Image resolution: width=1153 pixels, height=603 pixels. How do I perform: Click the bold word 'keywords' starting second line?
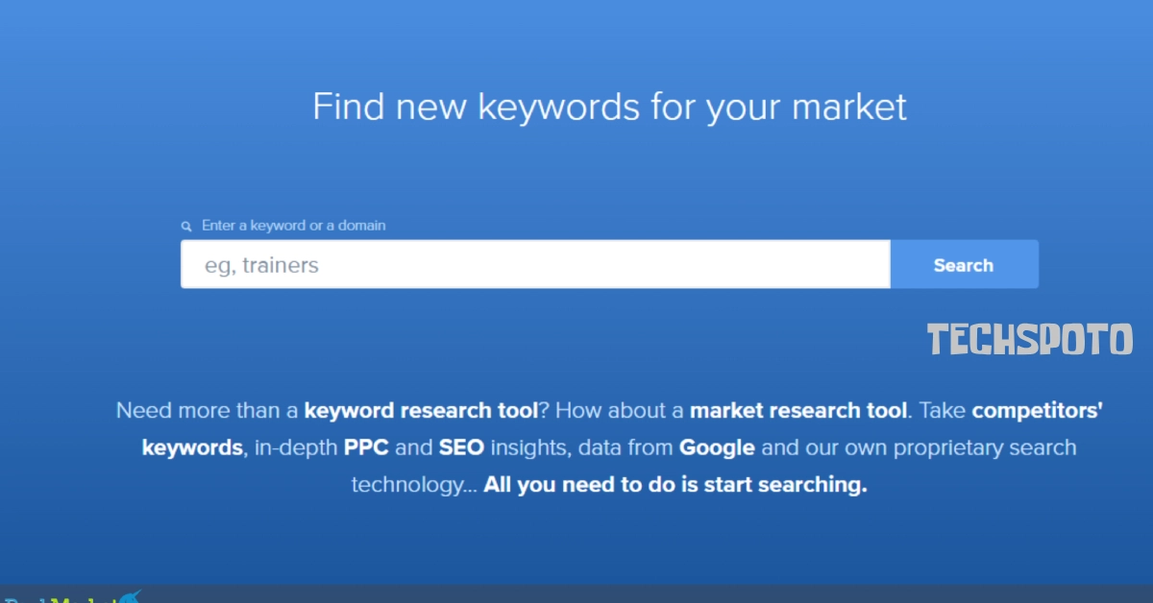(x=192, y=447)
